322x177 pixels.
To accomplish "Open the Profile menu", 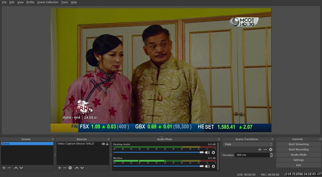I will [x=30, y=2].
